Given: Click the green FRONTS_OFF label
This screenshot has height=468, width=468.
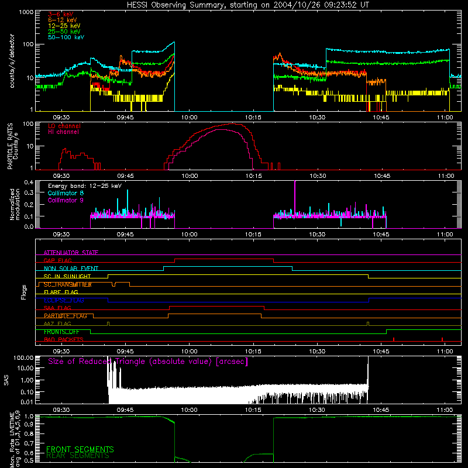Looking at the screenshot, I should (x=61, y=332).
